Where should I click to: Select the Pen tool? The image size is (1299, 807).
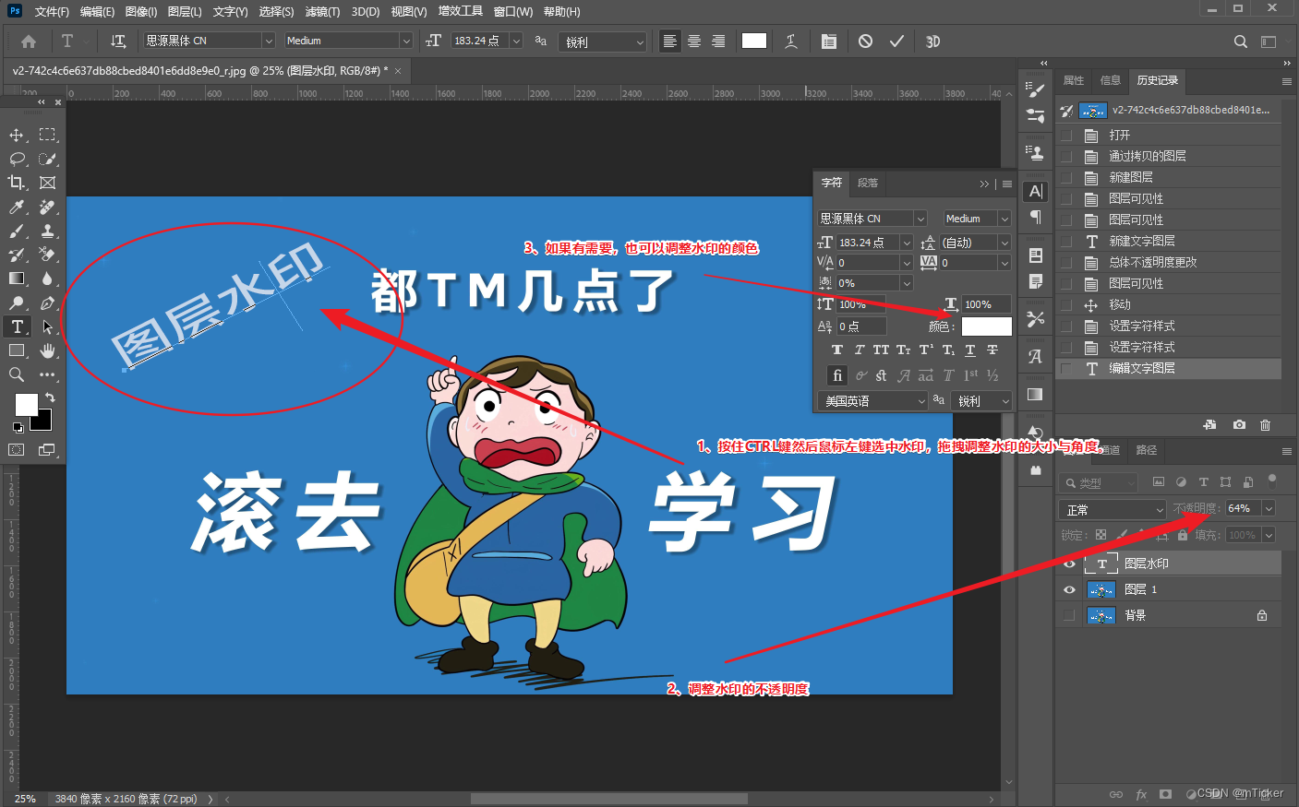(47, 303)
